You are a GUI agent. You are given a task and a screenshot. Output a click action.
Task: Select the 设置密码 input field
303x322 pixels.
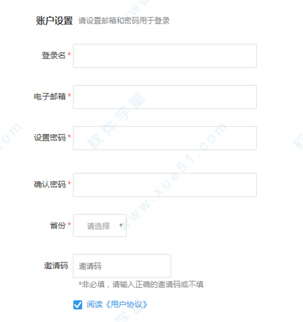(x=165, y=138)
